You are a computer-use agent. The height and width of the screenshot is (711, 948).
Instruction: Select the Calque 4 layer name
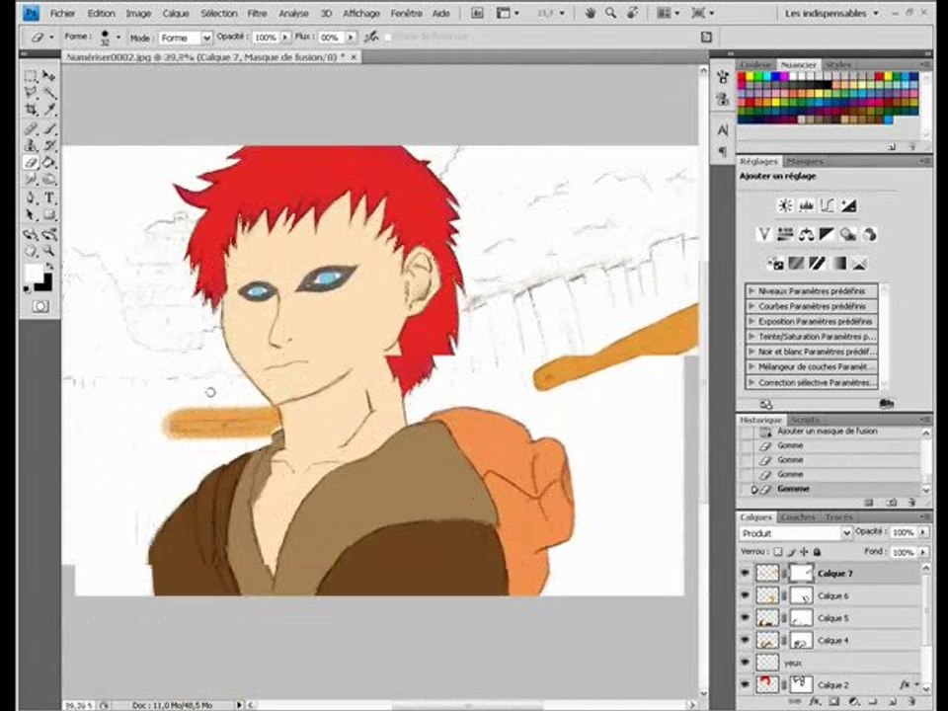click(833, 640)
